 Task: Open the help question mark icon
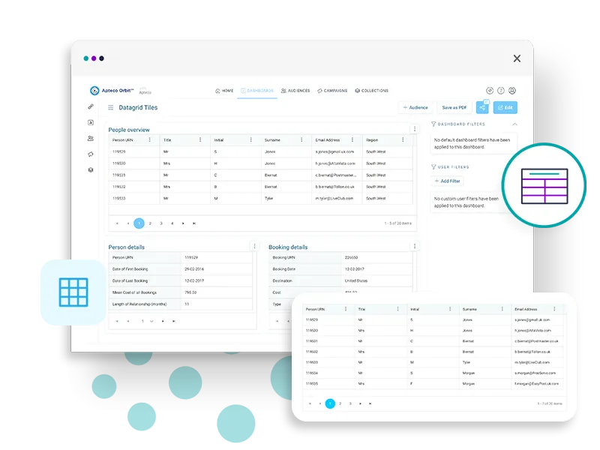click(x=500, y=89)
